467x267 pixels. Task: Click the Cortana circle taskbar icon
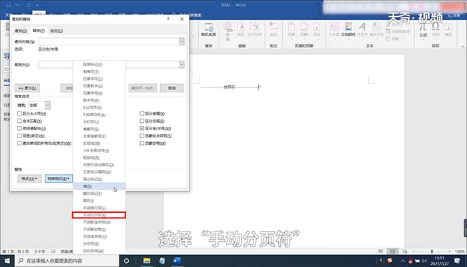126,261
